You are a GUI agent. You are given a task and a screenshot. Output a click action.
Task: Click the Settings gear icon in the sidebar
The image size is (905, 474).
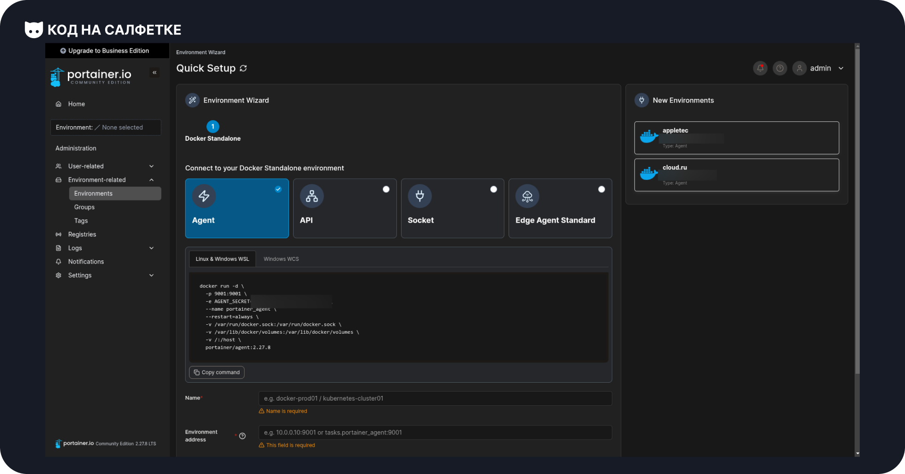58,275
